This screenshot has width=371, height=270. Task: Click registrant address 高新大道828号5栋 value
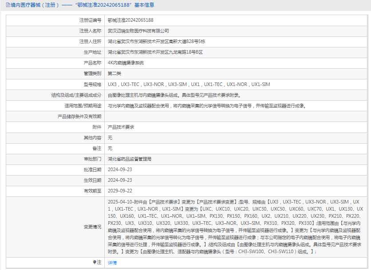pyautogui.click(x=156, y=41)
